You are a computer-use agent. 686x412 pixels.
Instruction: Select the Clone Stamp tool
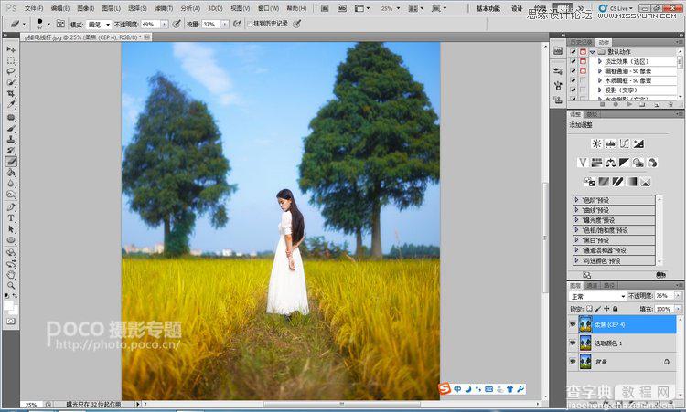11,140
